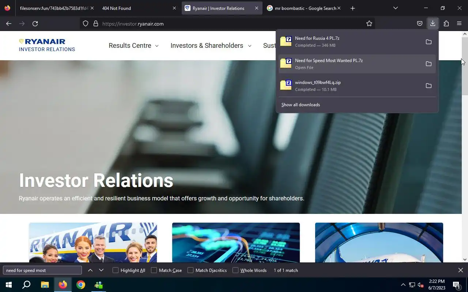The image size is (468, 292).
Task: Reload the current page
Action: (35, 24)
